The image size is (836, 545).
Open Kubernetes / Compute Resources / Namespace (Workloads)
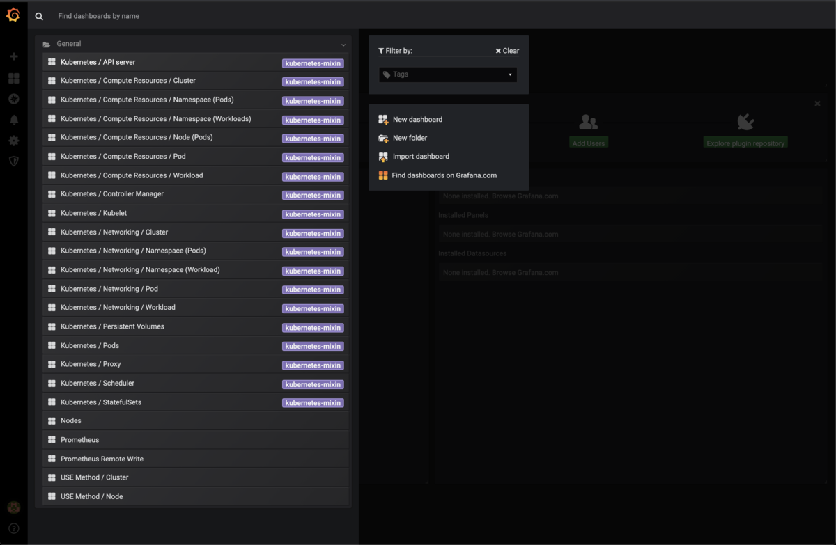[196, 118]
